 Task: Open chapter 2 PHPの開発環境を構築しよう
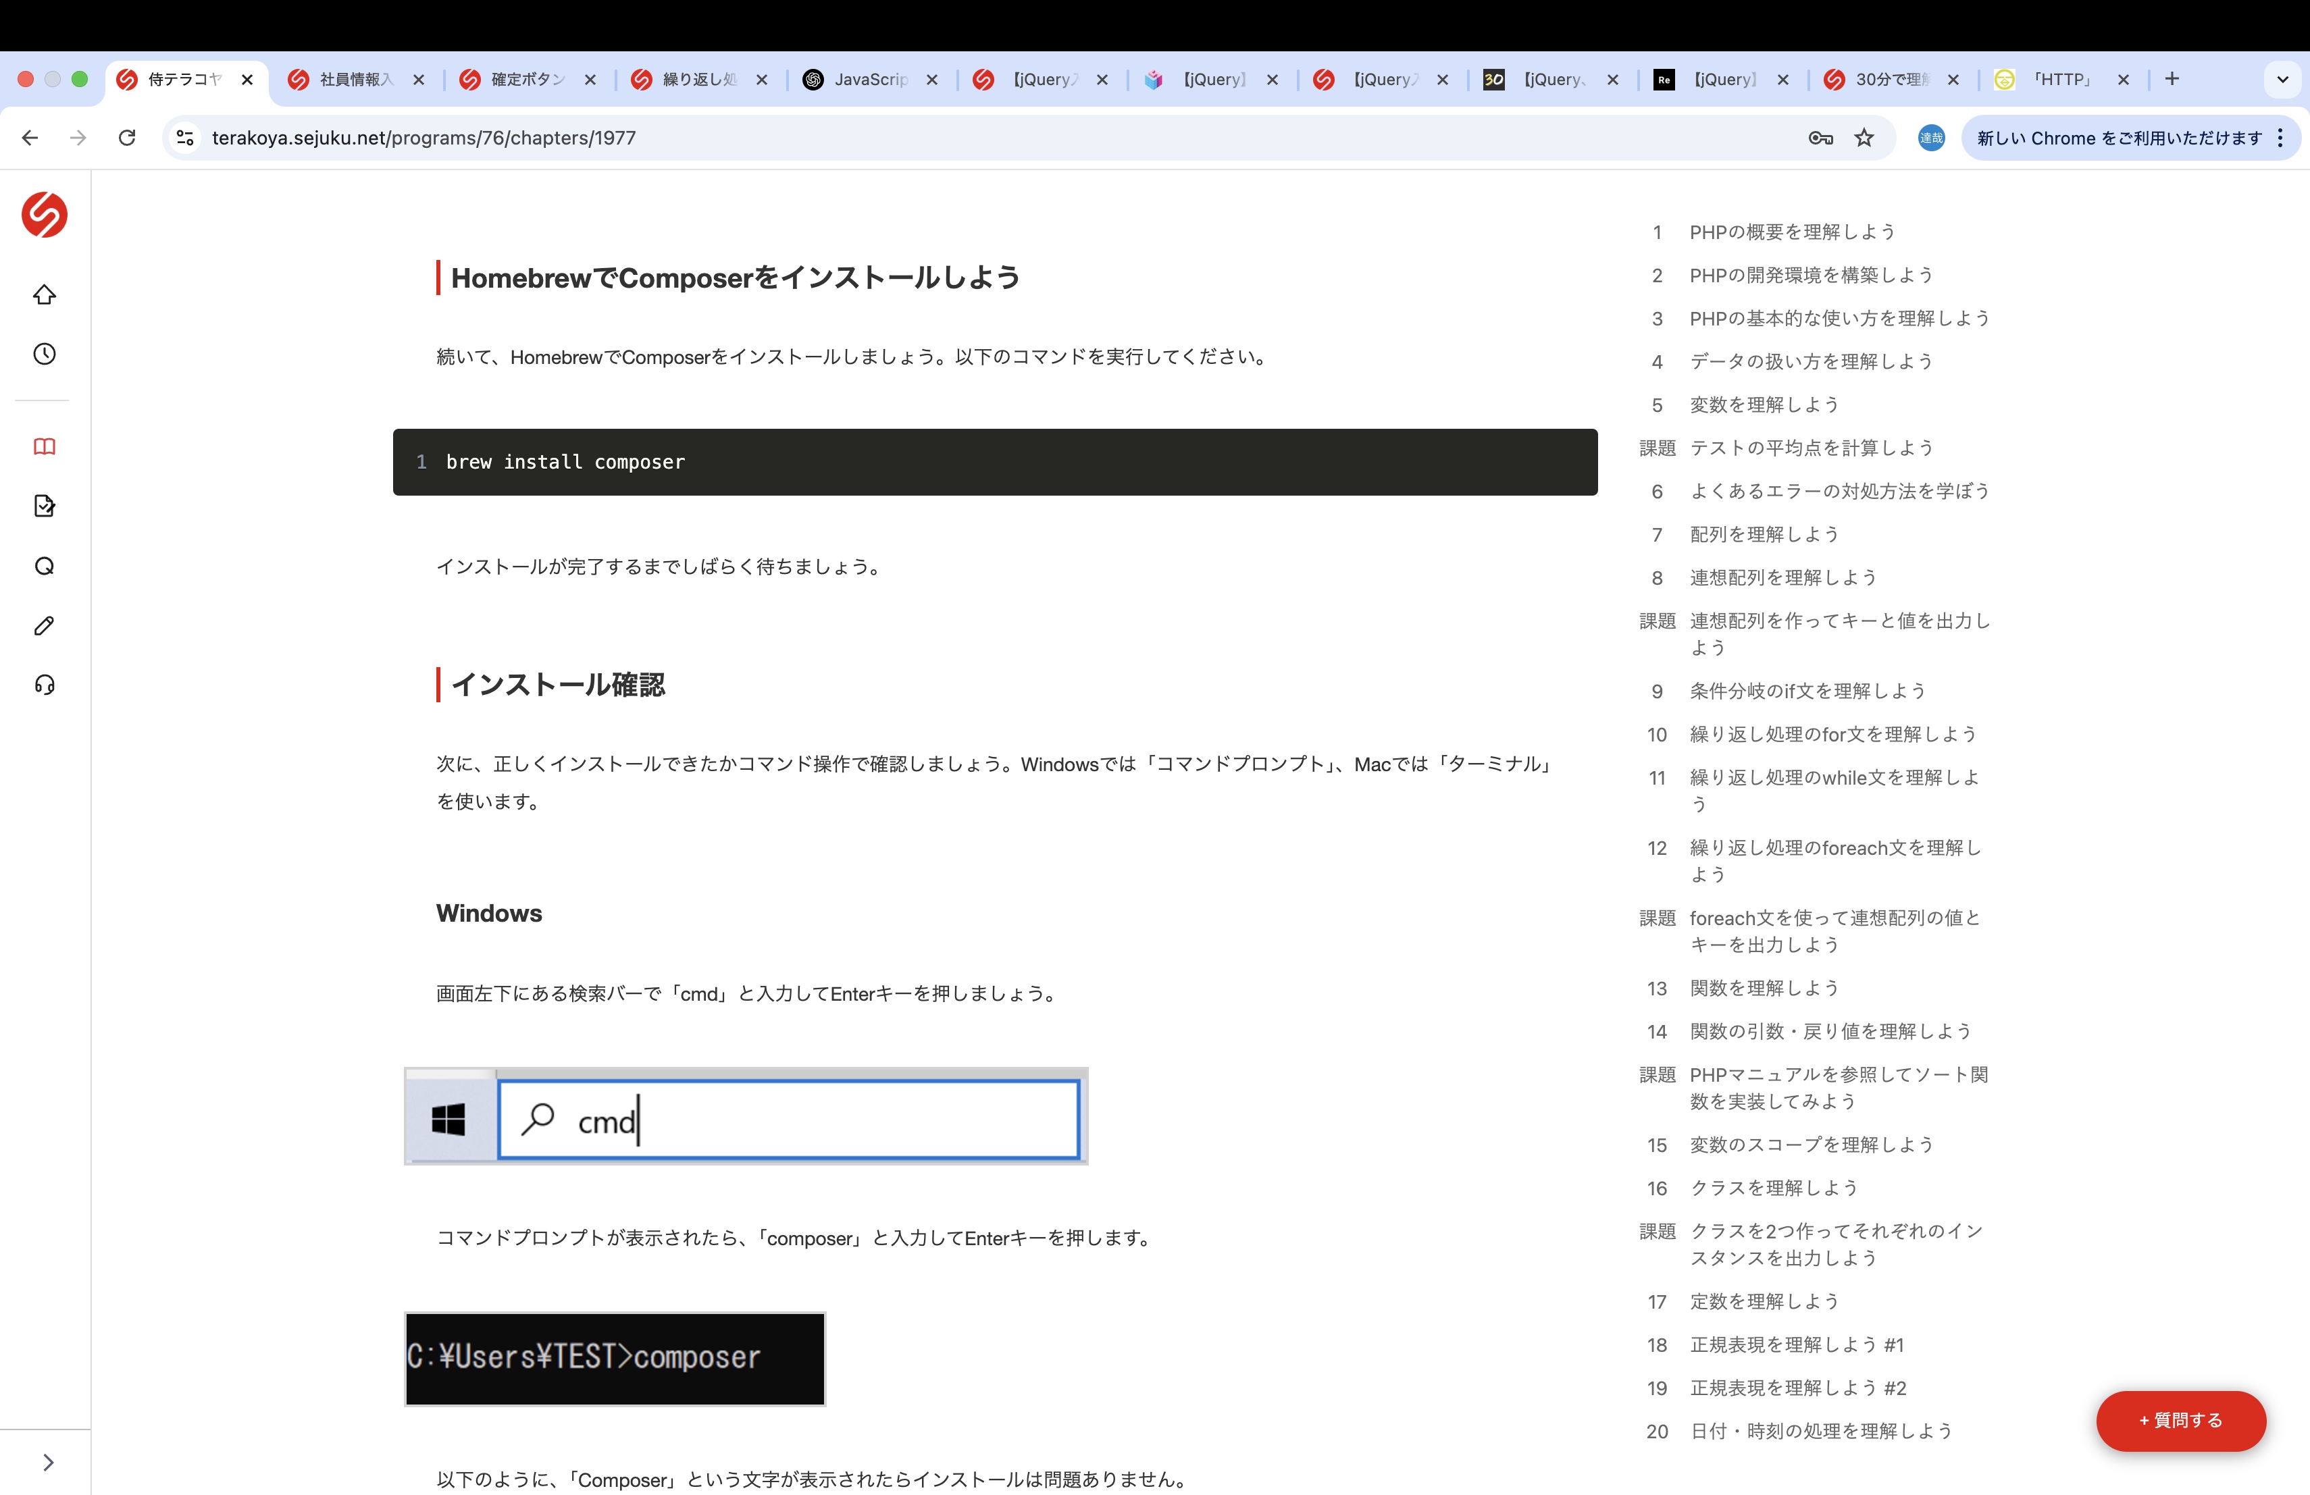click(x=1811, y=276)
